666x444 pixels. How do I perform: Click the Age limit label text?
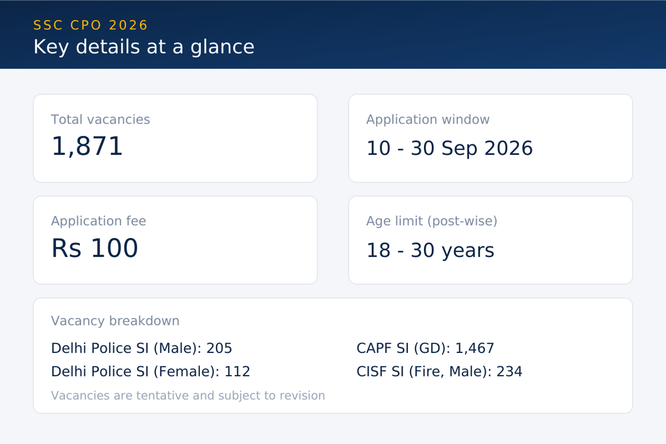(432, 221)
